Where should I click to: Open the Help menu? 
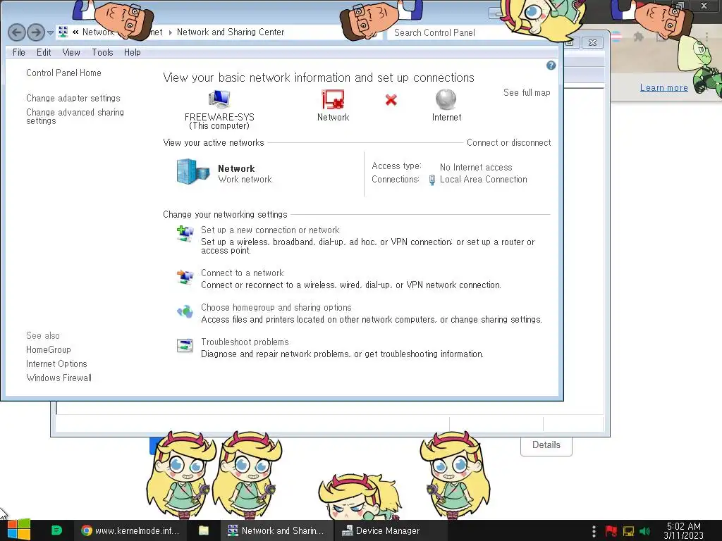click(132, 52)
